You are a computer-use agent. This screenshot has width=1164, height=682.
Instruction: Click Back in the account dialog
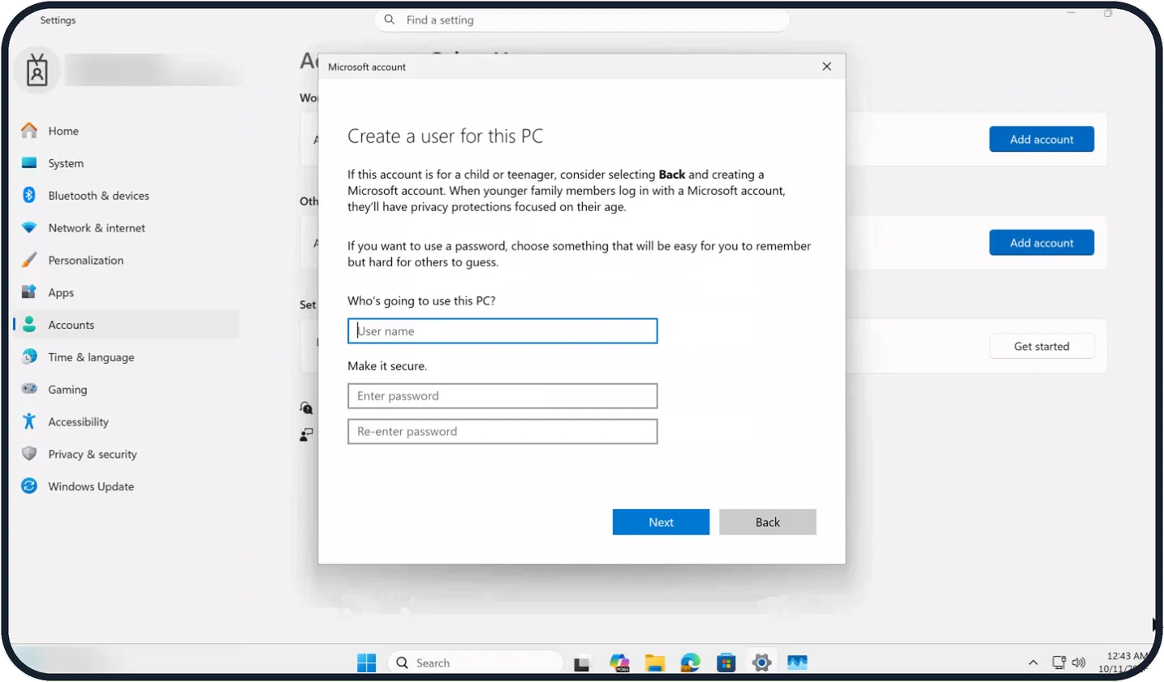767,522
